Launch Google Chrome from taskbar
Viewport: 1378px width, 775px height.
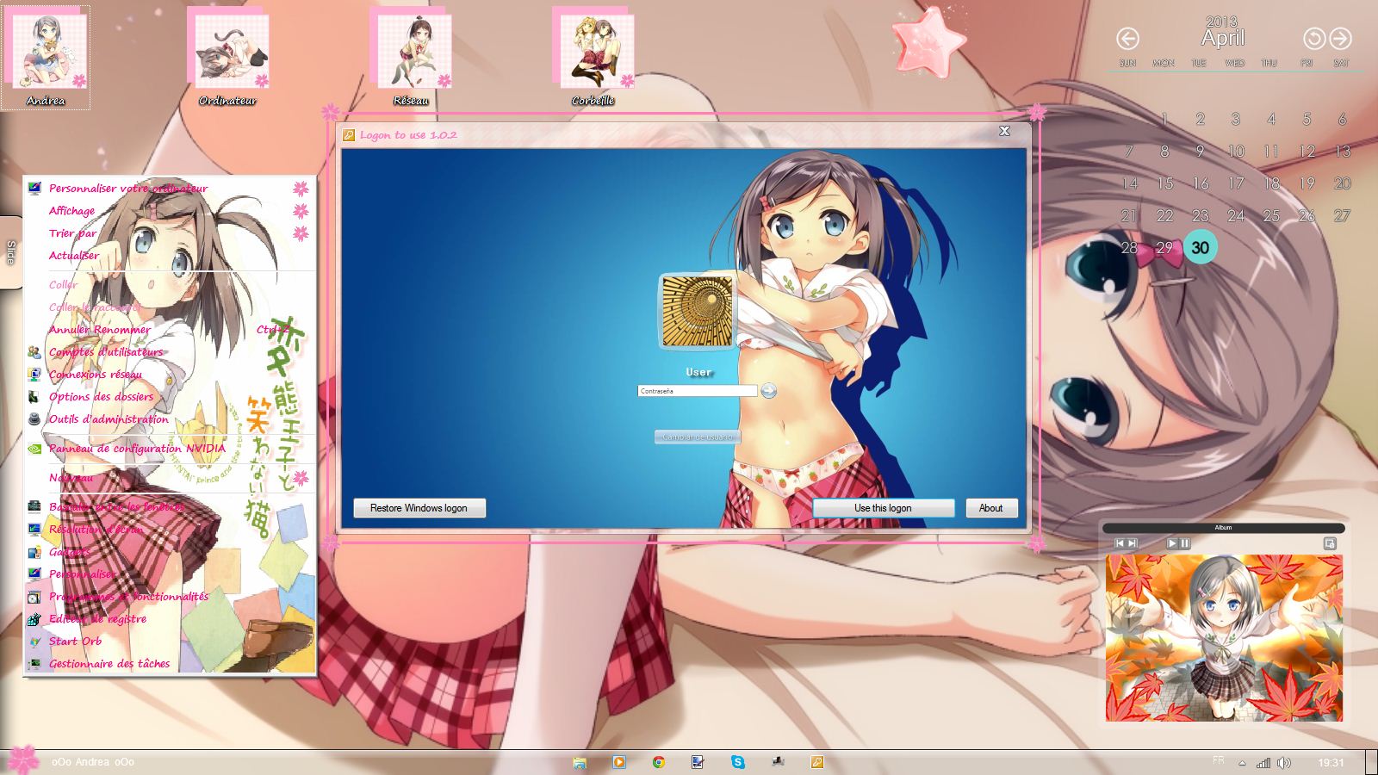click(x=659, y=762)
